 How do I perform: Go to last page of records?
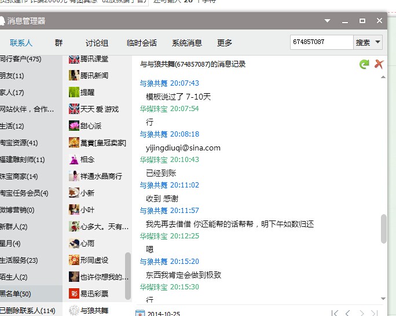(374, 313)
